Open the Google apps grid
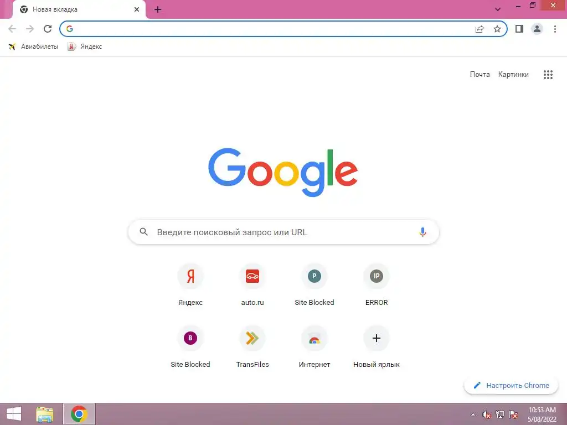Screen dimensions: 567x425 [548, 75]
